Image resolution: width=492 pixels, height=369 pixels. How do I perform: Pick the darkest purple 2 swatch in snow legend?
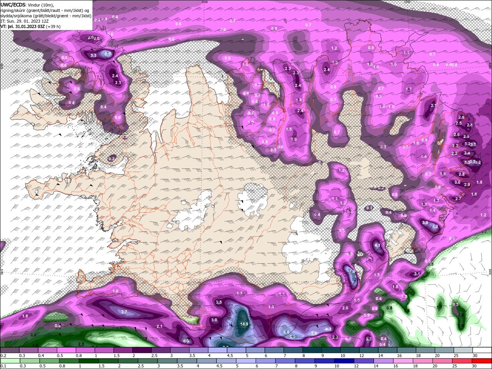pos(141,350)
